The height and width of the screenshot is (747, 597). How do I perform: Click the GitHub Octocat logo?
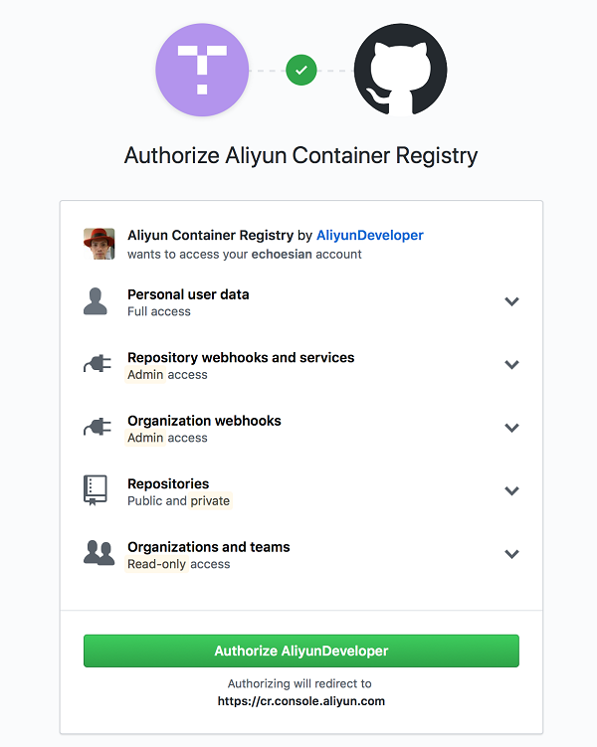point(400,70)
